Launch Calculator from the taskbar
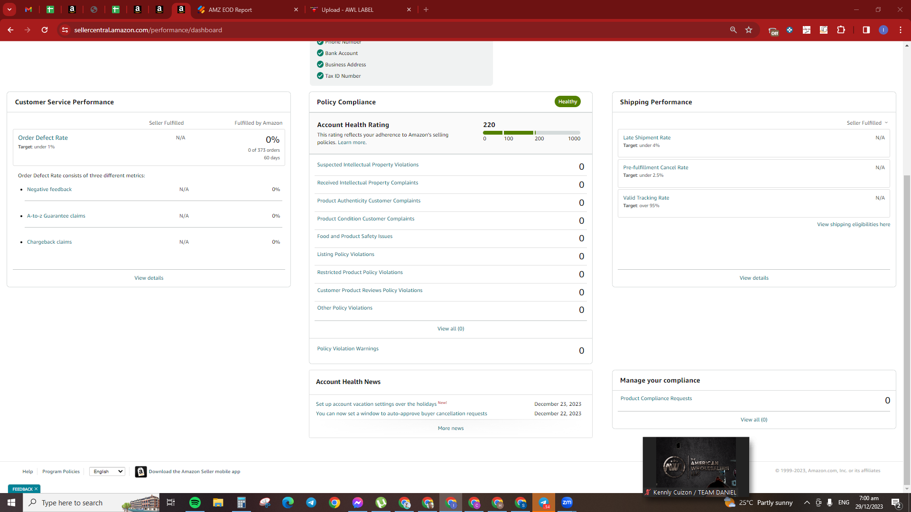Image resolution: width=911 pixels, height=512 pixels. 241,503
